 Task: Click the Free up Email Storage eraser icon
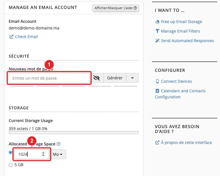click(x=157, y=22)
